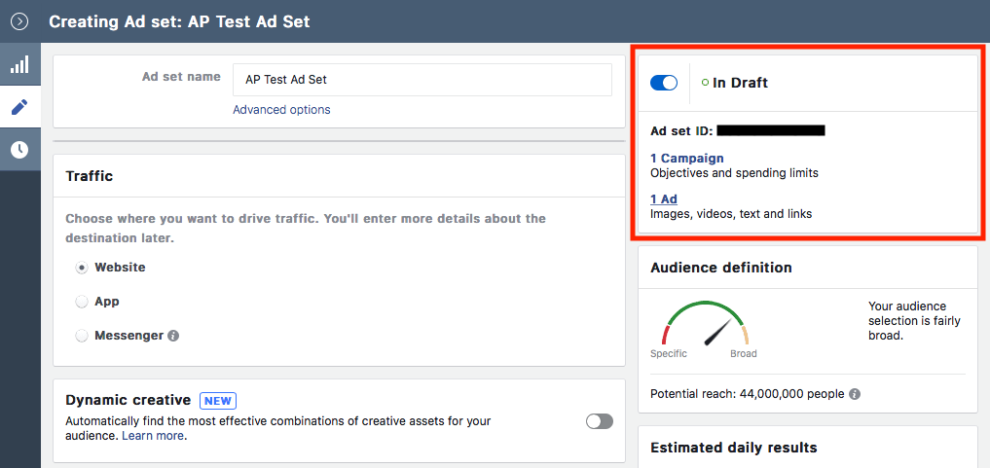Click the info icon next to Potential reach
Screen dimensions: 990x468
click(854, 394)
